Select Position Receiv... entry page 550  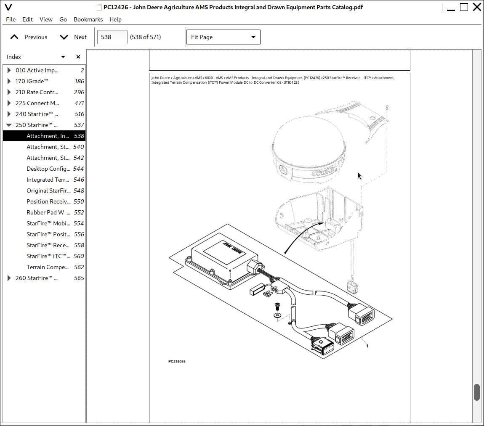point(44,201)
